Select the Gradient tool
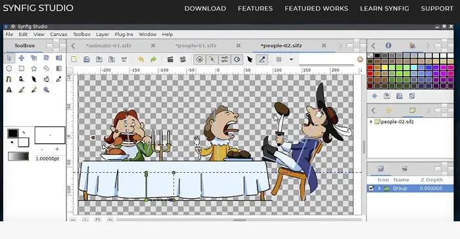Image resolution: width=460 pixels, height=239 pixels. point(58,68)
